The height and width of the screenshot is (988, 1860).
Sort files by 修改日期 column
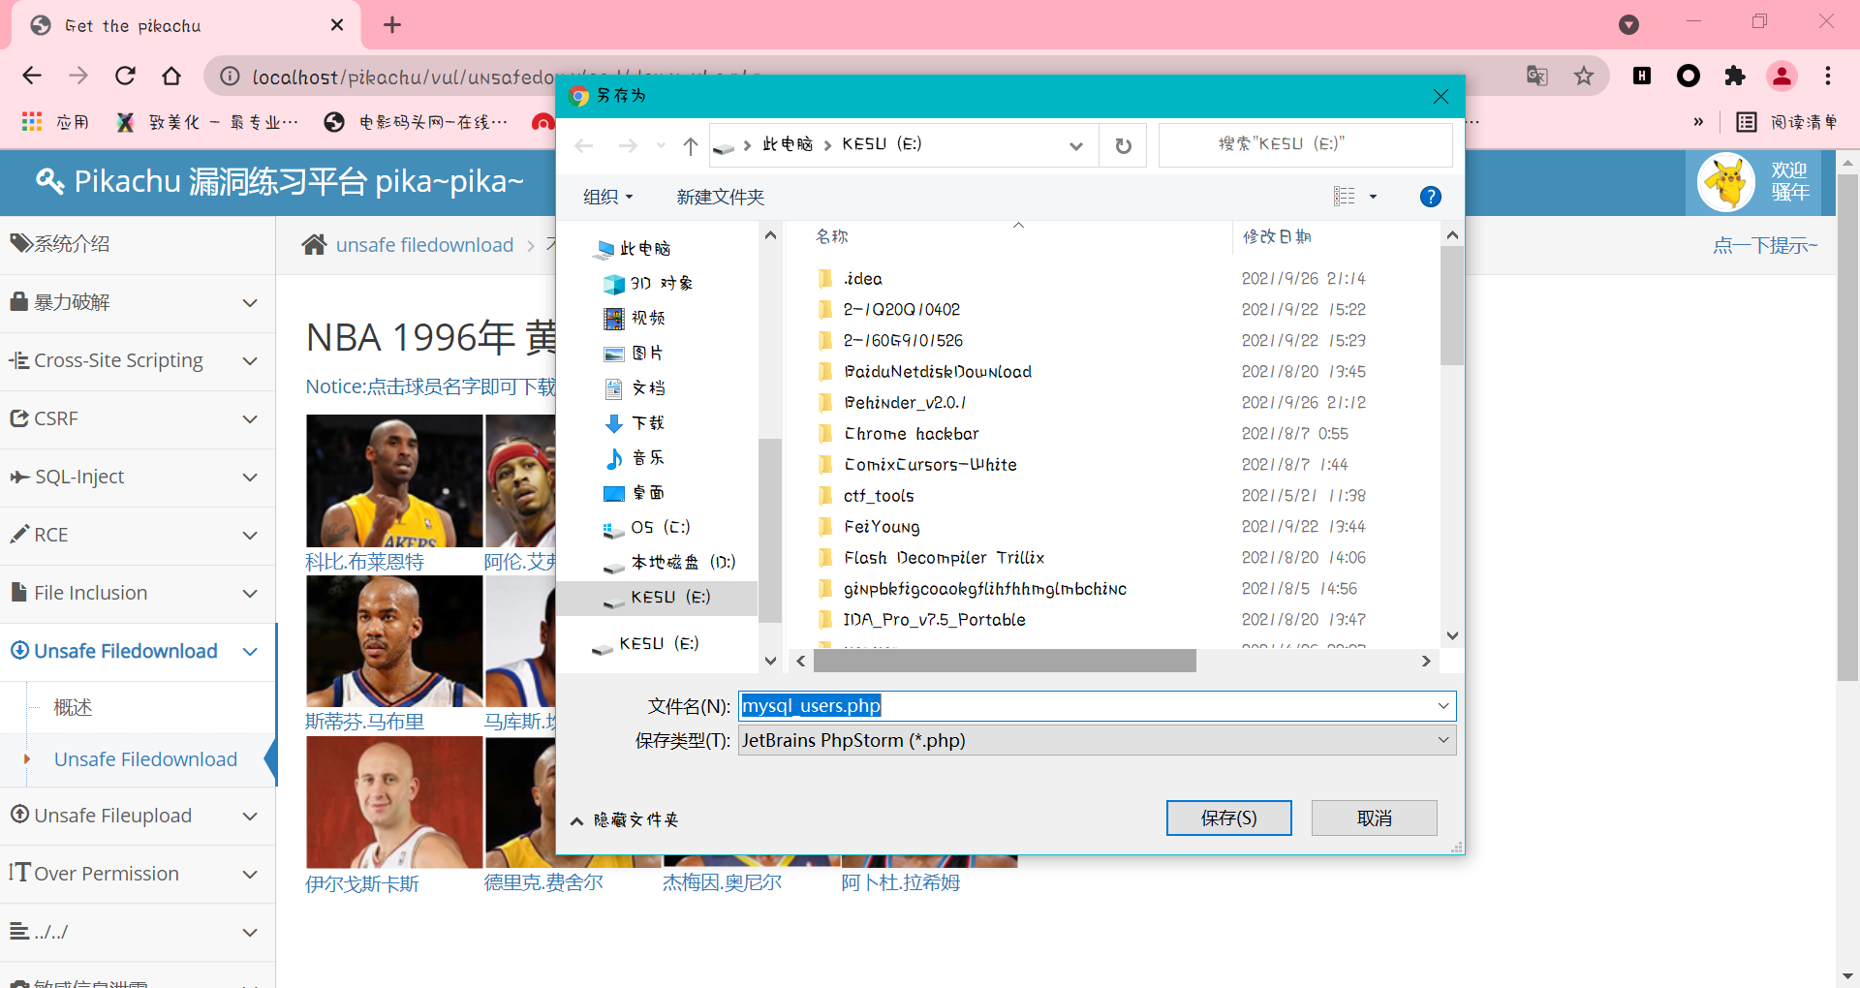1277,236
